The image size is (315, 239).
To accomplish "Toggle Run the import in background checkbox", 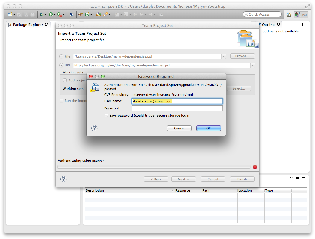I will [61, 101].
